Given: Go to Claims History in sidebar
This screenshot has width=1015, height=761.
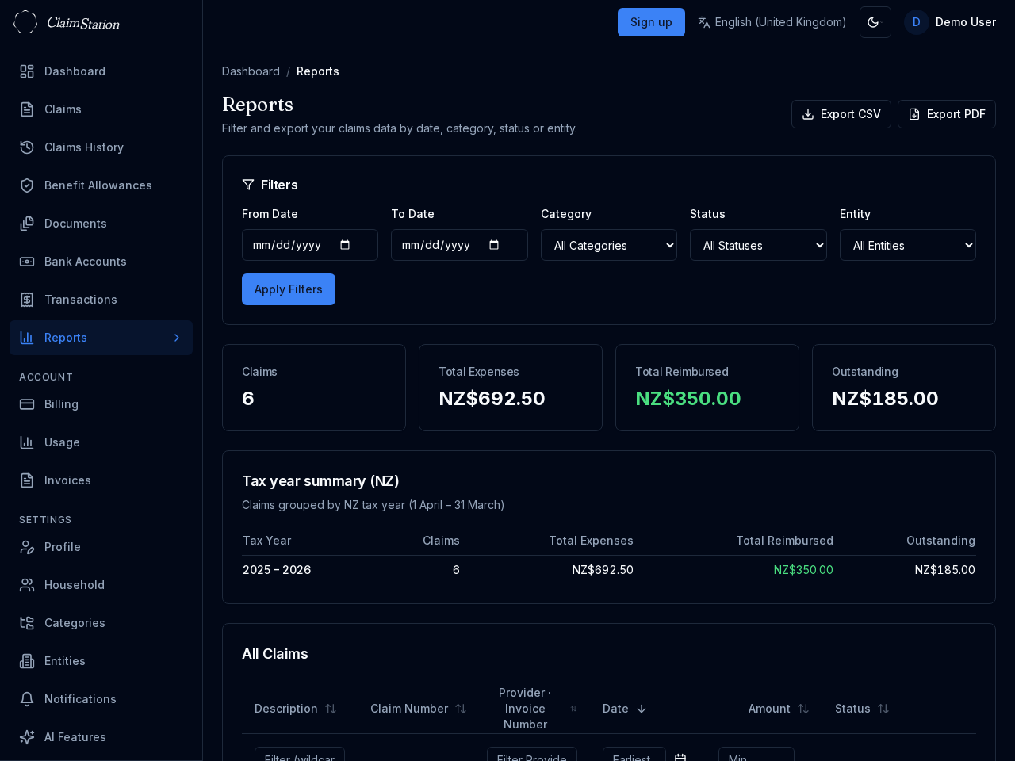Looking at the screenshot, I should (83, 147).
